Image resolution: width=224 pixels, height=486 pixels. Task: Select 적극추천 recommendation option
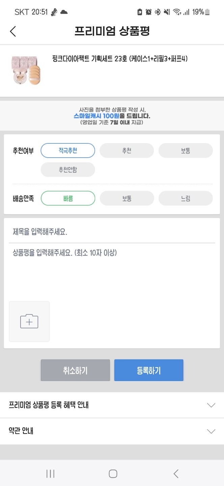pos(67,150)
